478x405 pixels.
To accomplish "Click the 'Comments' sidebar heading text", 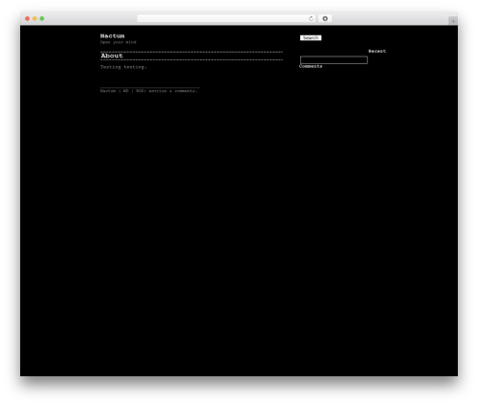I will [x=311, y=66].
